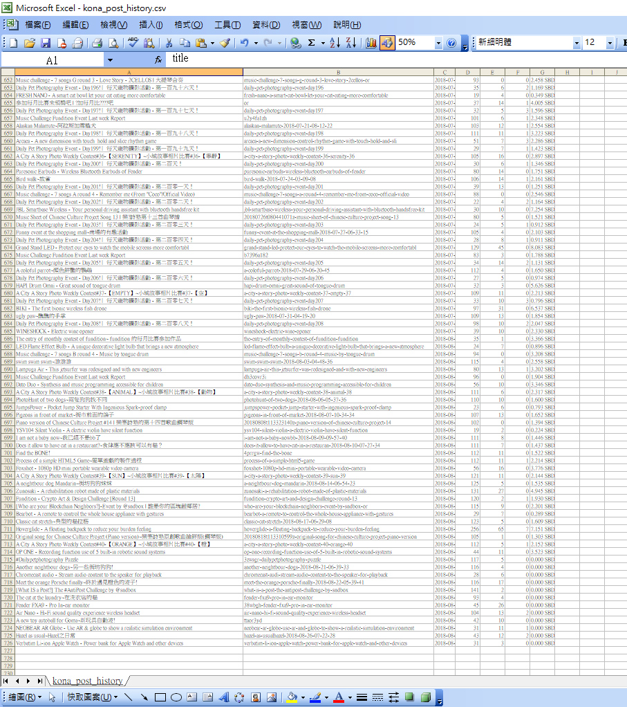
Task: Click the New workbook icon
Action: (x=14, y=43)
